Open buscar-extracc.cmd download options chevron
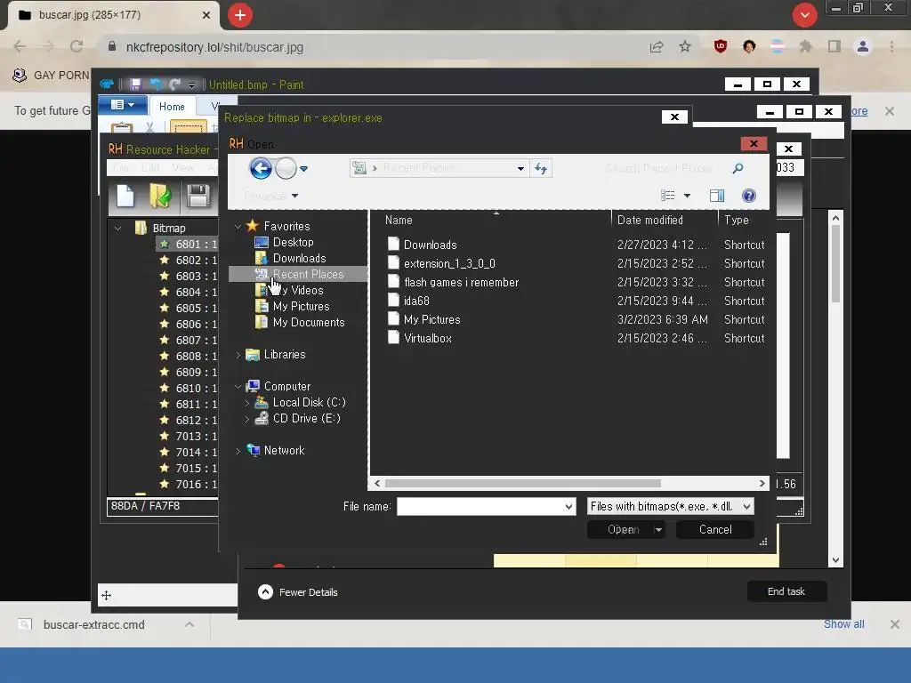911x683 pixels. (189, 625)
